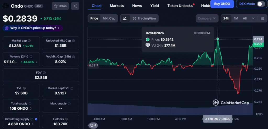The width and height of the screenshot is (268, 129).
Task: Click info icon next to Vol/Mkt Cap (24h)
Action: click(73, 57)
